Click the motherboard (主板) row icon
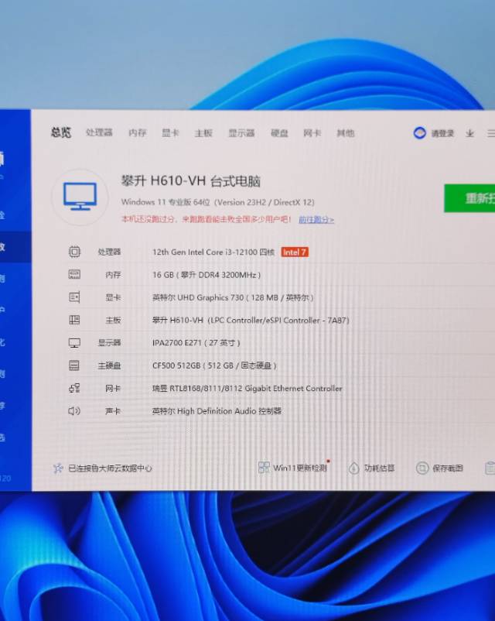This screenshot has height=621, width=495. tap(74, 320)
